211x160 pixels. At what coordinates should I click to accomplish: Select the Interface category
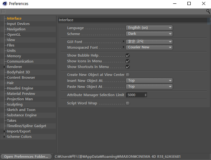click(x=14, y=18)
